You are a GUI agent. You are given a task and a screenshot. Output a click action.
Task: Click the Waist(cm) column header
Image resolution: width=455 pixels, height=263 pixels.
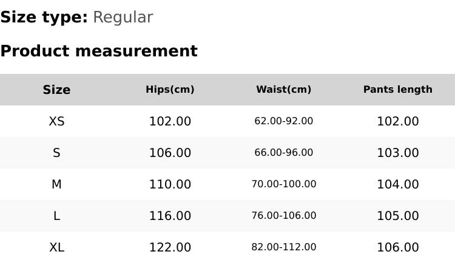click(x=283, y=90)
